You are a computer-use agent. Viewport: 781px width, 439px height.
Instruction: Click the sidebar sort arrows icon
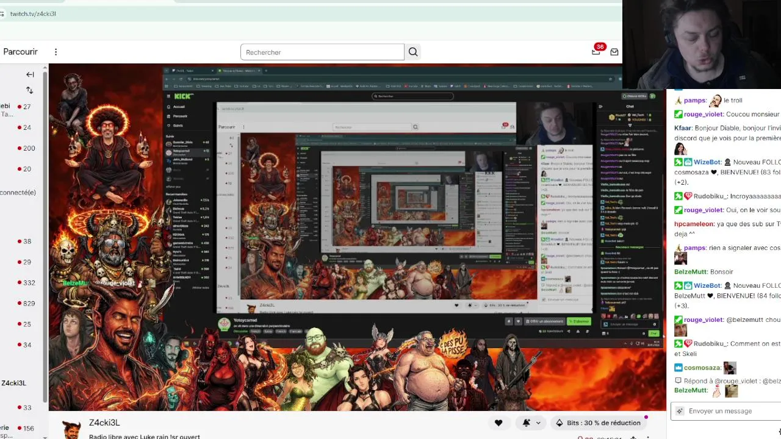pos(29,90)
